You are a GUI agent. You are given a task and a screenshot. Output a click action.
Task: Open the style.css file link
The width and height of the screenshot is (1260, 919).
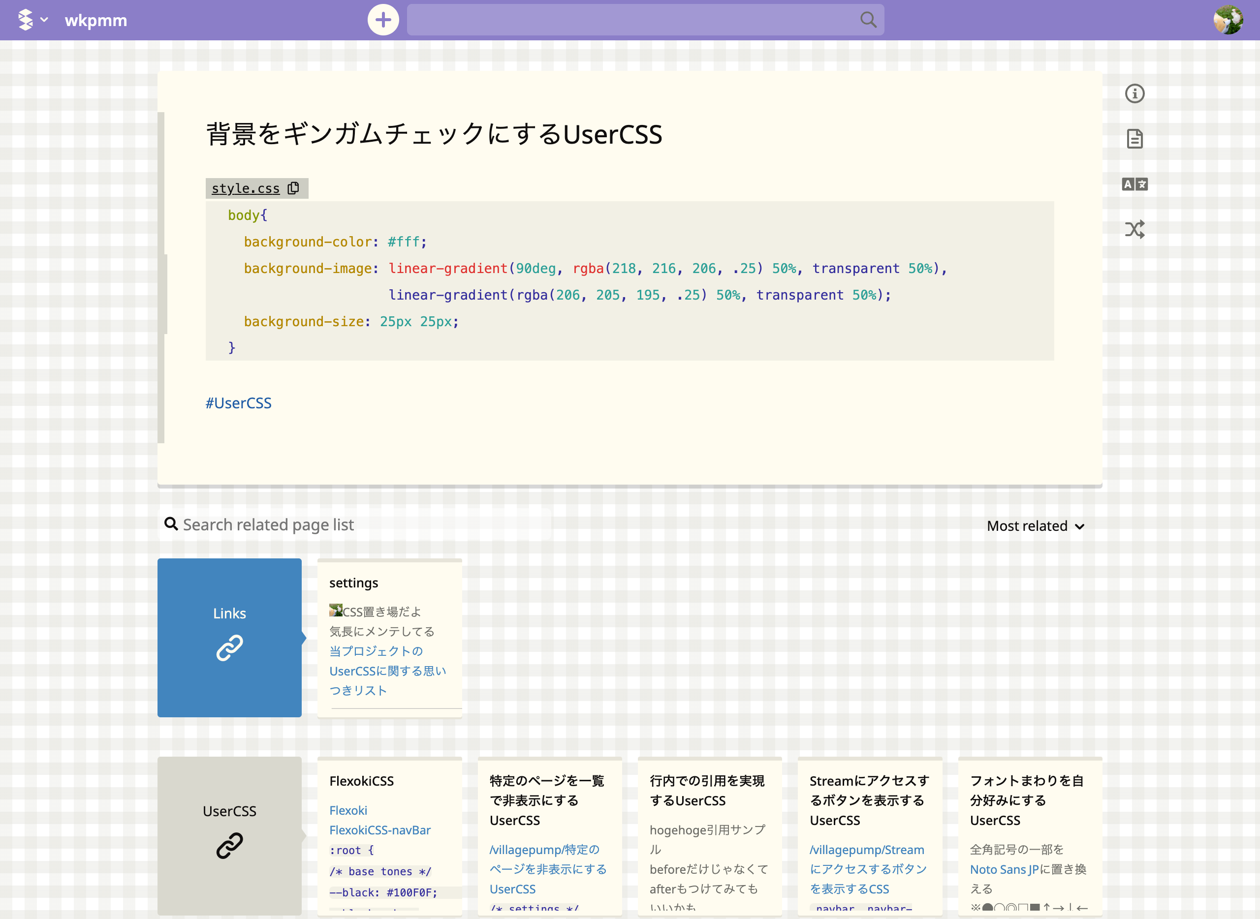tap(246, 188)
